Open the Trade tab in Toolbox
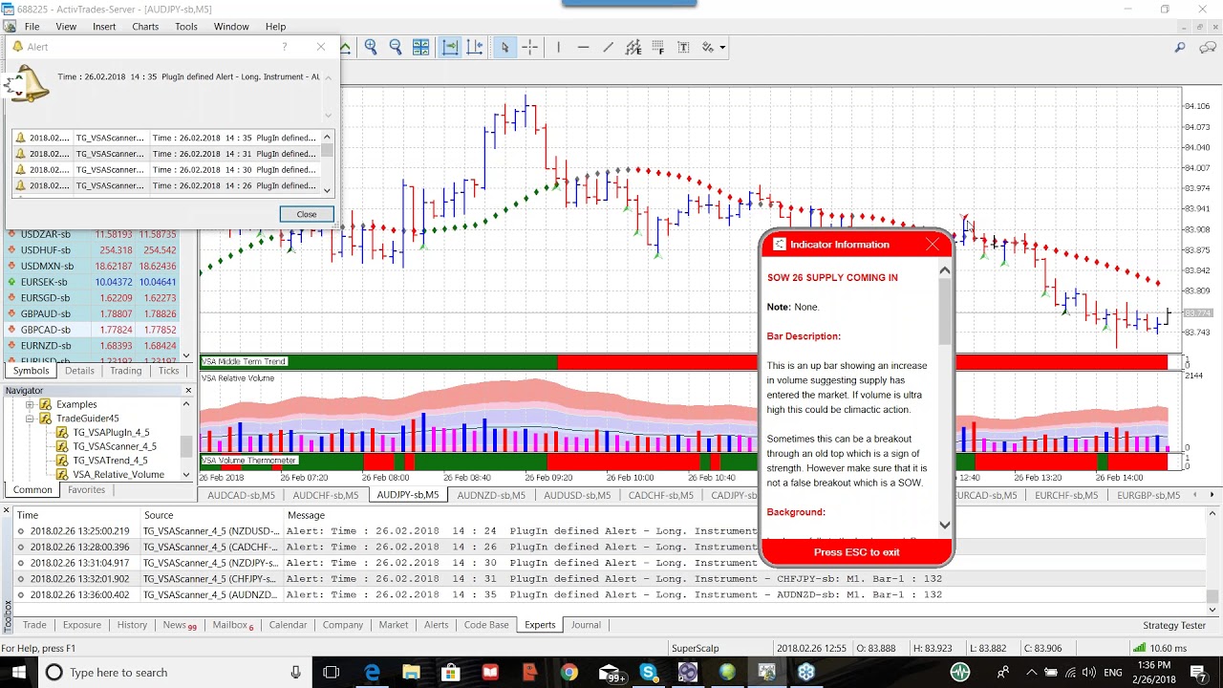Image resolution: width=1223 pixels, height=688 pixels. point(34,625)
